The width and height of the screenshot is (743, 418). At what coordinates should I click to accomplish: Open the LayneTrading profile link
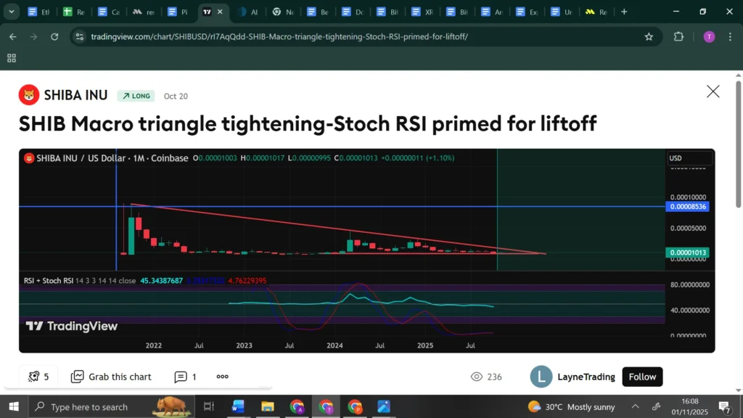587,377
